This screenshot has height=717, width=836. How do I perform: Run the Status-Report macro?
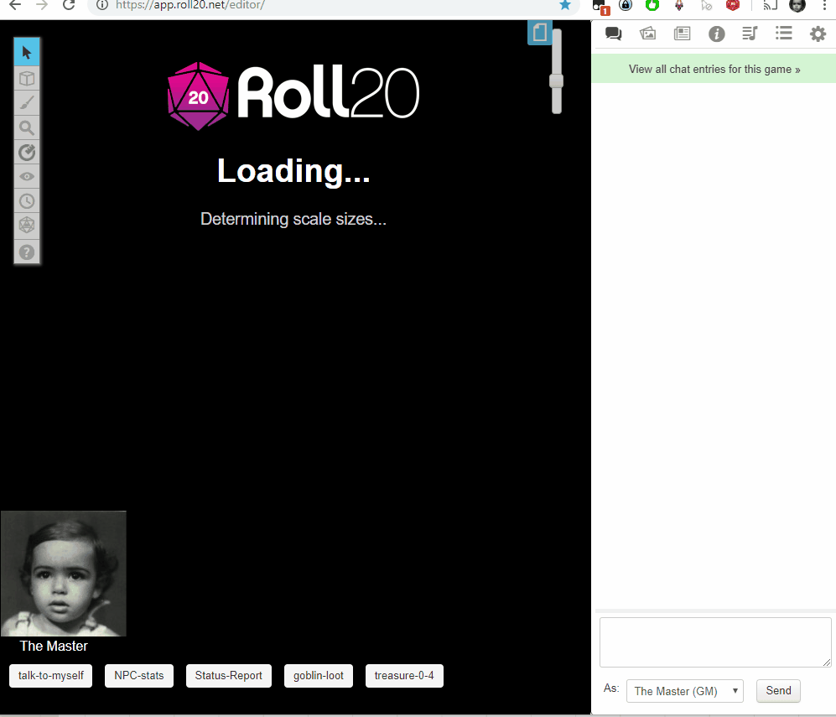[228, 675]
